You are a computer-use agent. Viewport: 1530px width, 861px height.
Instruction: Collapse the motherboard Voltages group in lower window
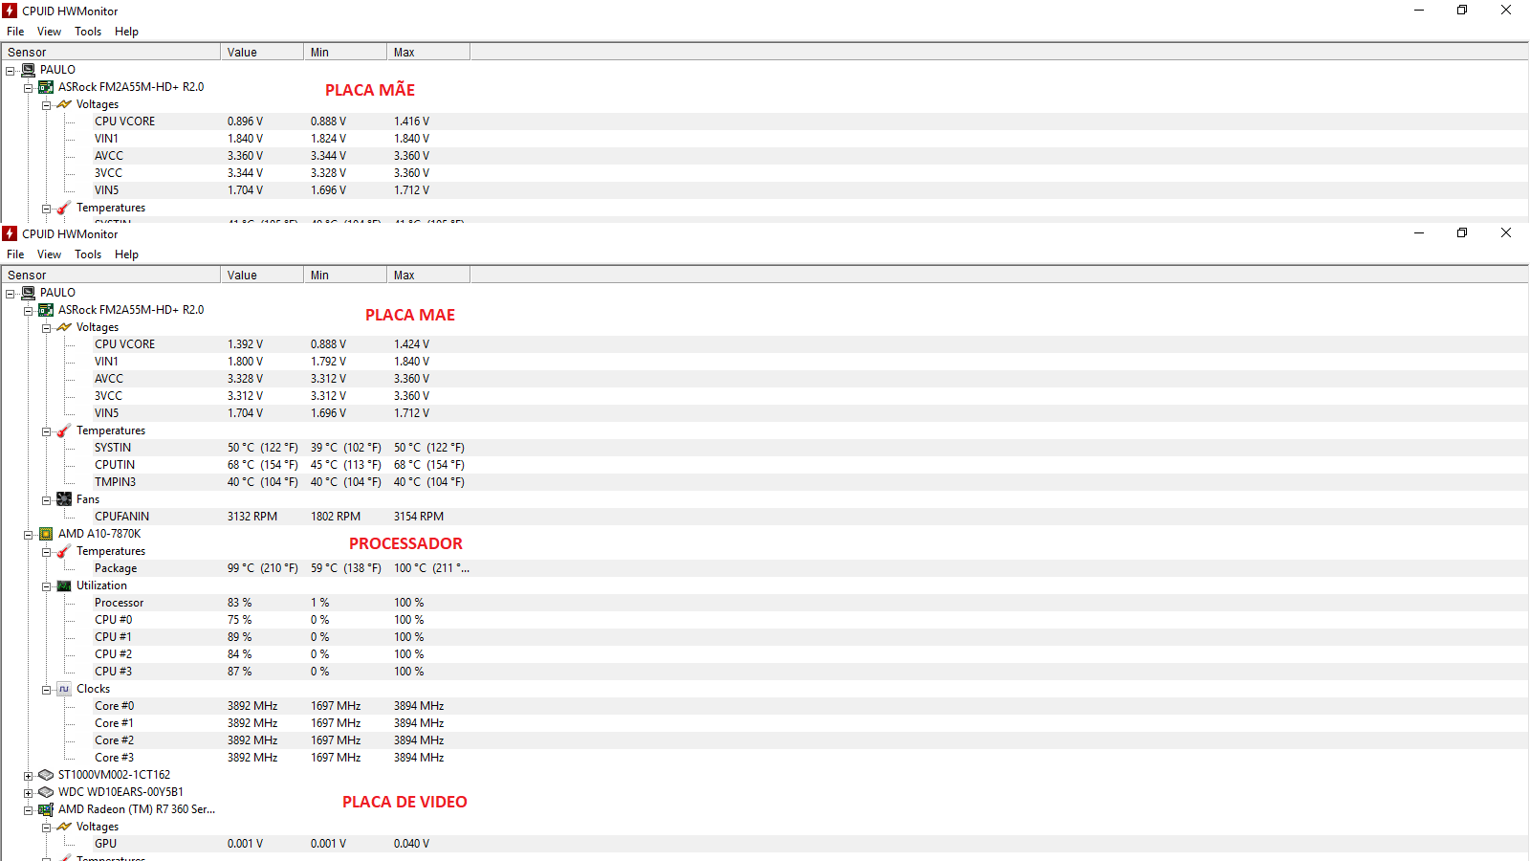[46, 328]
